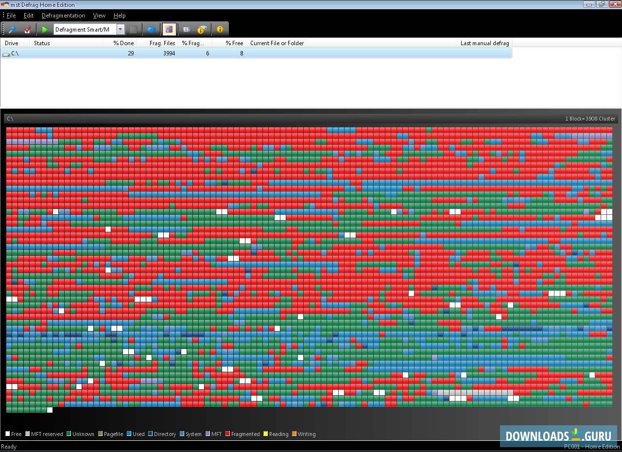Click the 'Ready' status bar text
The width and height of the screenshot is (622, 452).
tap(9, 447)
